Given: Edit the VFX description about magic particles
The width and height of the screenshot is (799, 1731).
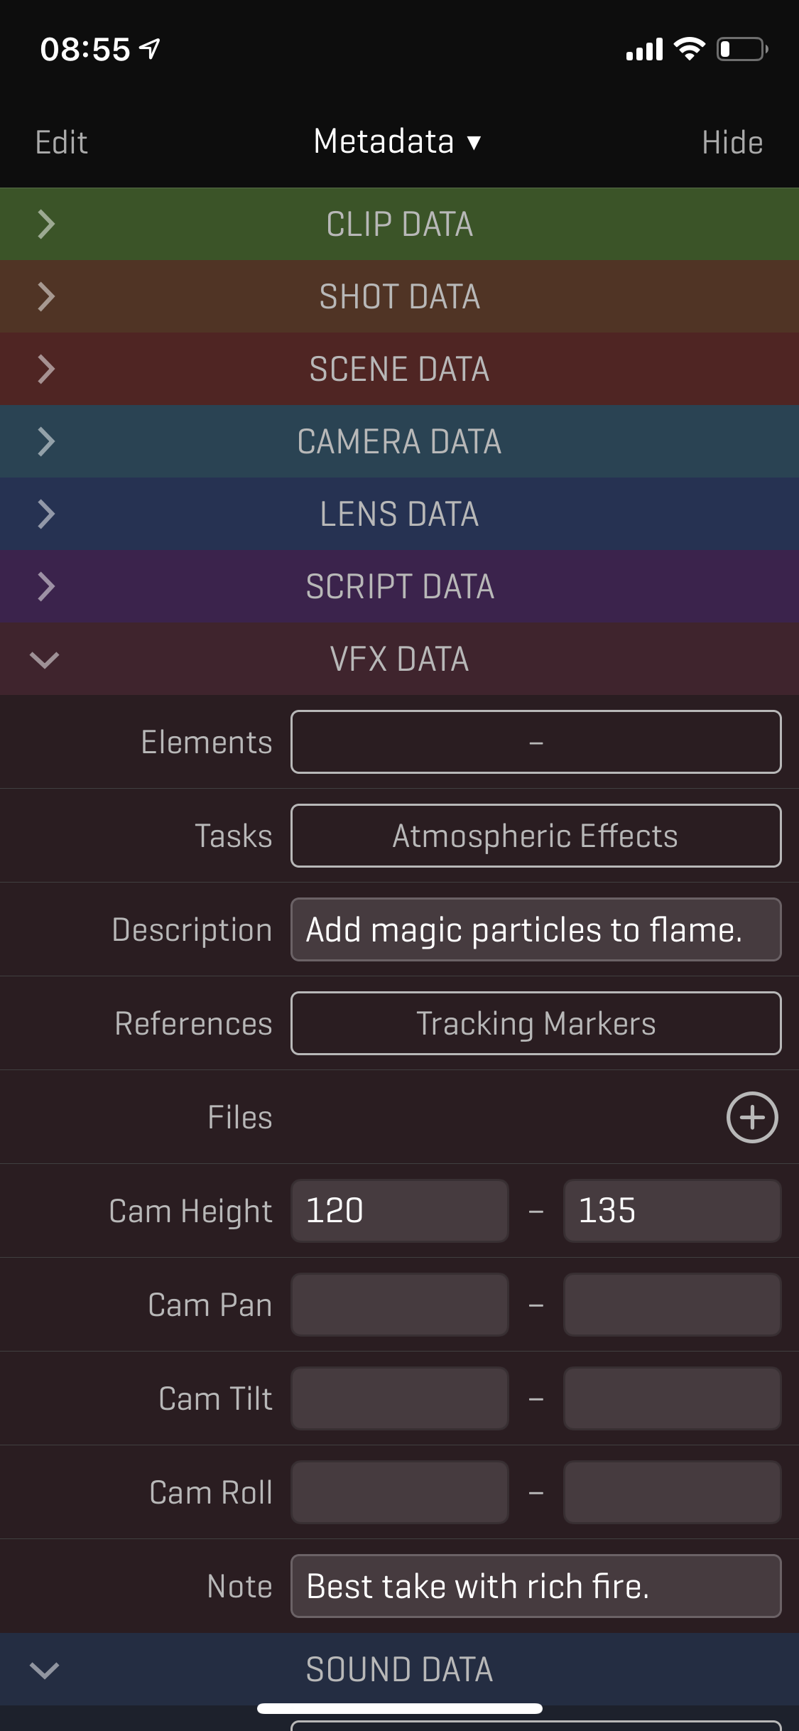Looking at the screenshot, I should tap(535, 929).
